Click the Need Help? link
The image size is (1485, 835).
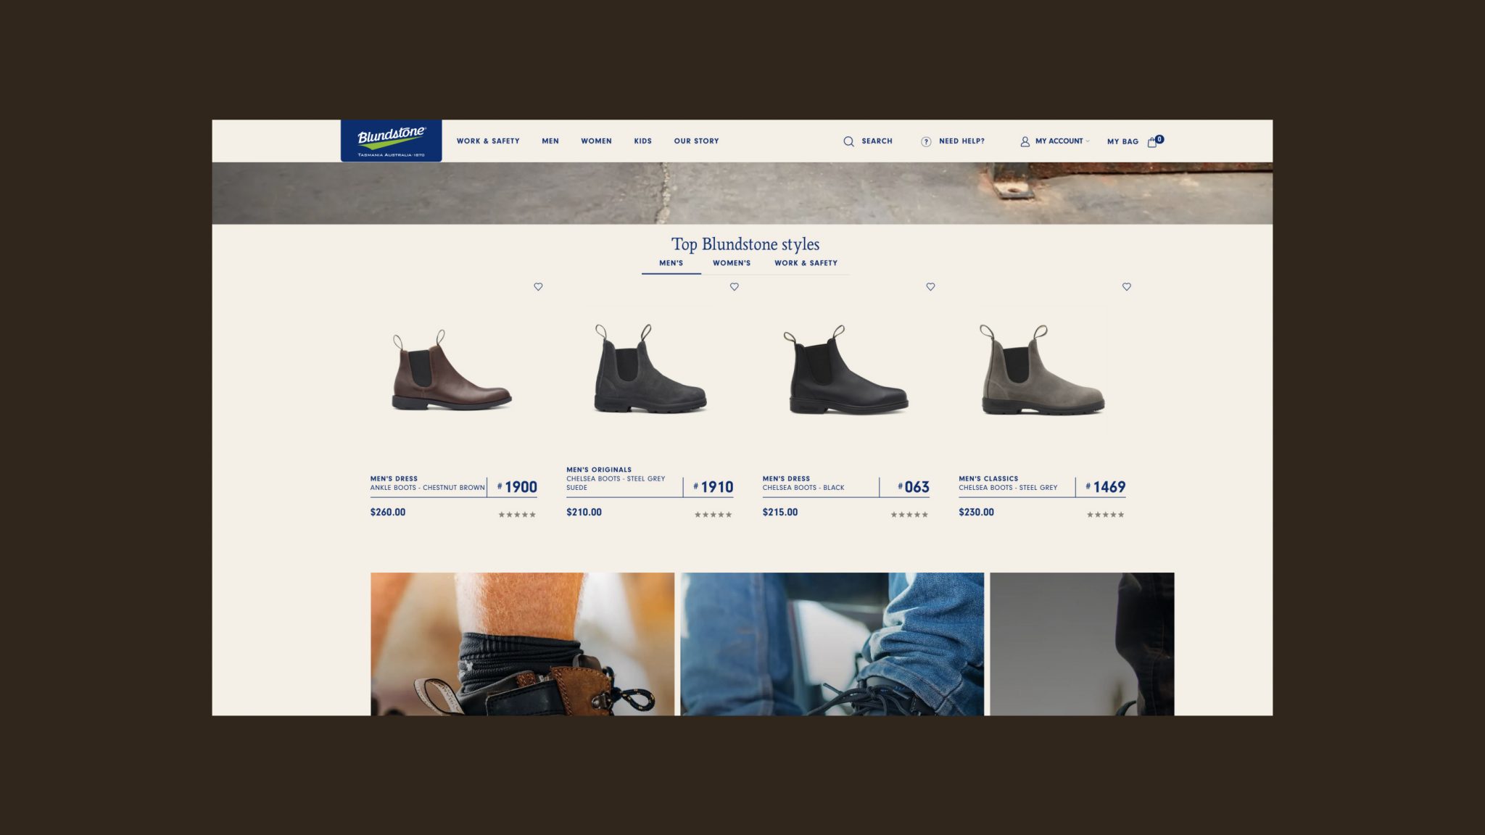coord(961,141)
